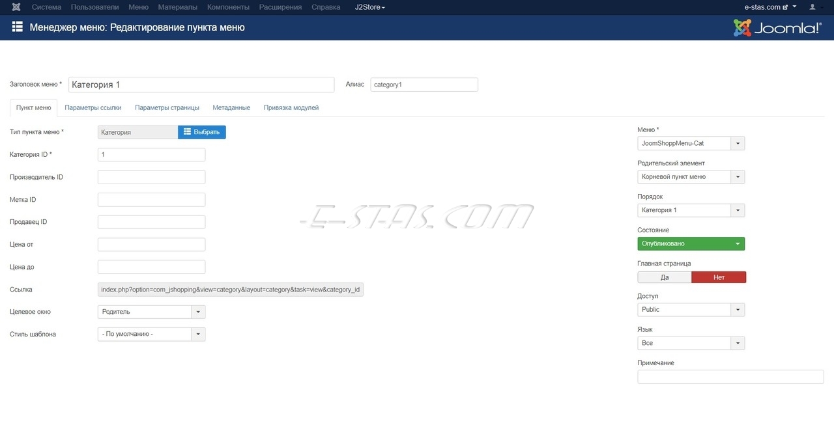Screen dimensions: 834x425
Task: Open the Доступ dropdown set to Public
Action: point(691,310)
